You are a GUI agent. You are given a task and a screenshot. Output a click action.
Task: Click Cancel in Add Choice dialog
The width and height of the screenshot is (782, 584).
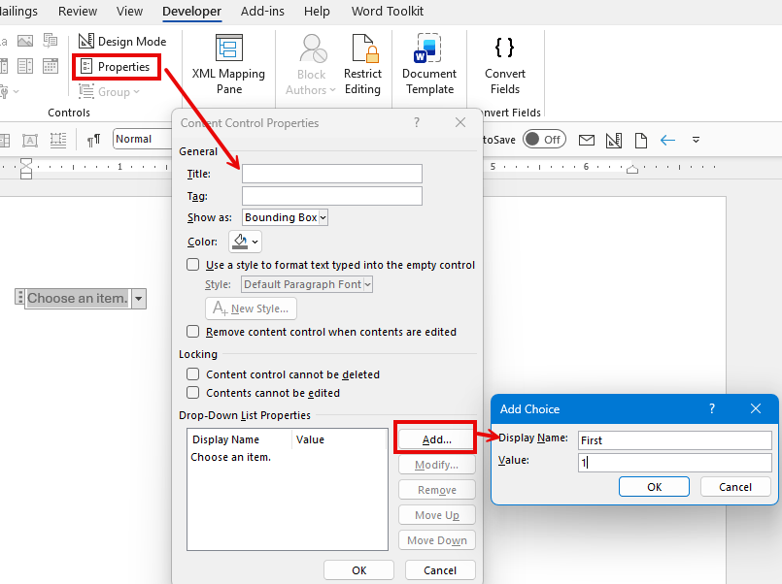pos(735,487)
